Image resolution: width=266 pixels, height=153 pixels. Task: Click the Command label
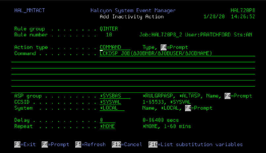click(25, 54)
